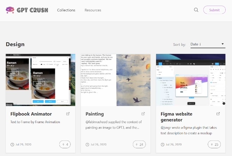Click the GPT Crush logo icon
The height and width of the screenshot is (156, 232).
point(10,10)
